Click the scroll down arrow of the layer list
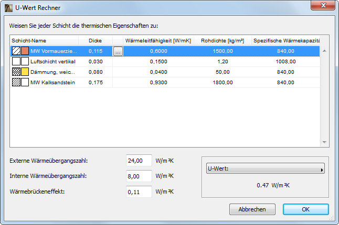339x225 pixels. point(324,142)
